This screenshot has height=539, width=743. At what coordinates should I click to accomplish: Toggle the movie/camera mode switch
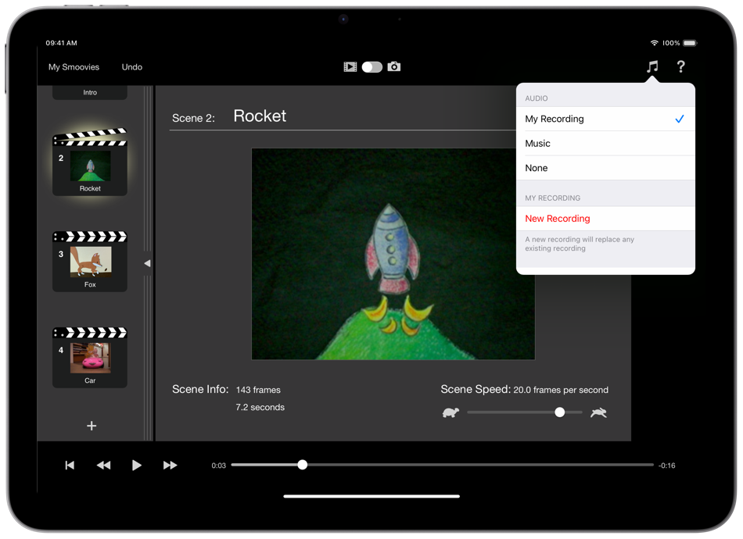(372, 66)
